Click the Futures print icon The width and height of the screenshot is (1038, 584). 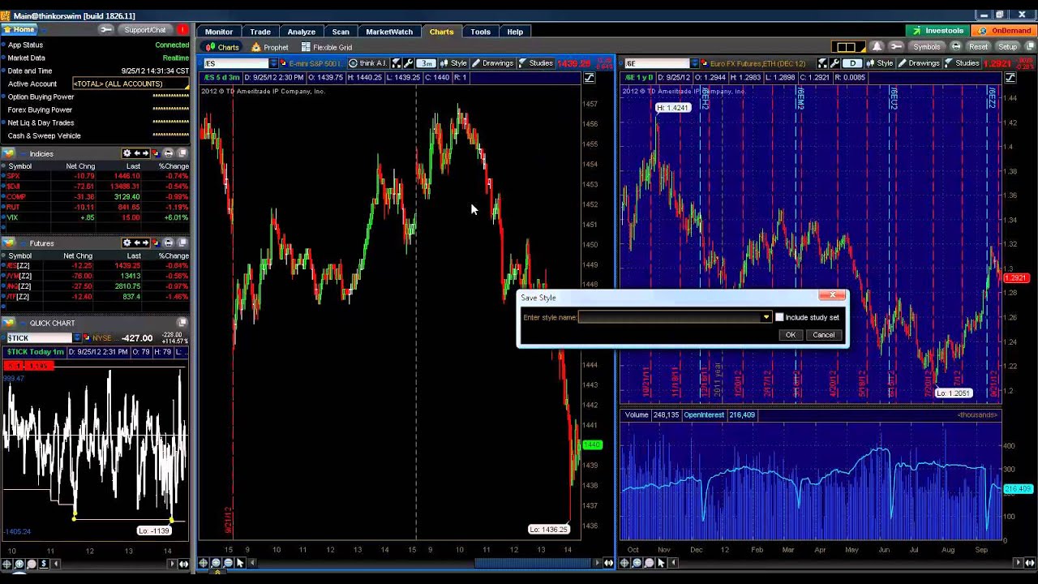pos(168,243)
